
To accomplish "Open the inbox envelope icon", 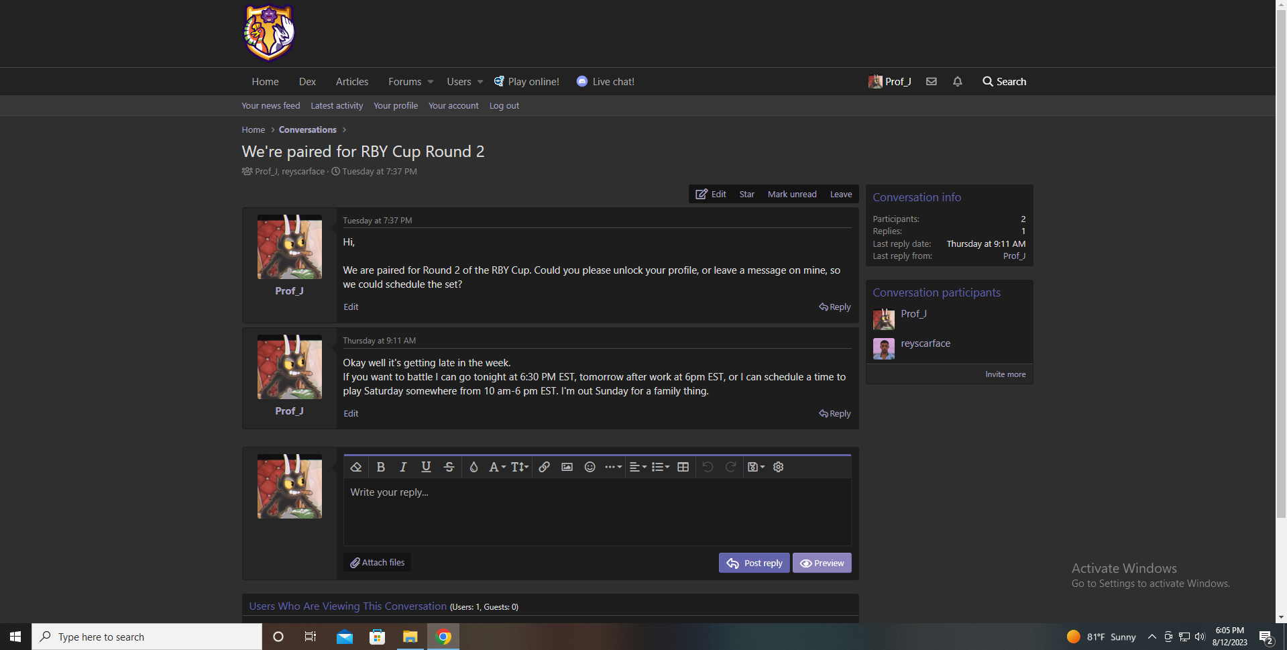I will [x=931, y=82].
